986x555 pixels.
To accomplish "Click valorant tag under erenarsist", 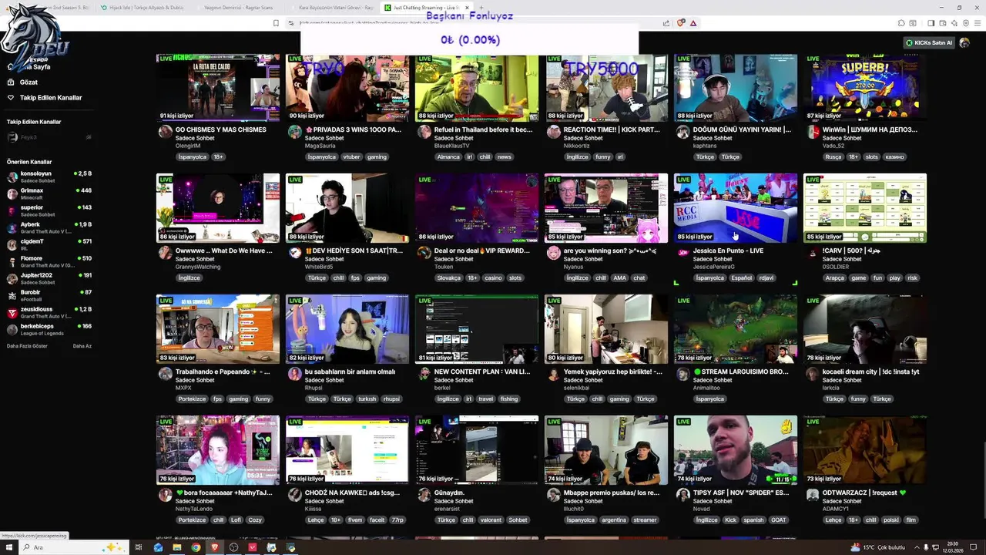I will pos(491,520).
